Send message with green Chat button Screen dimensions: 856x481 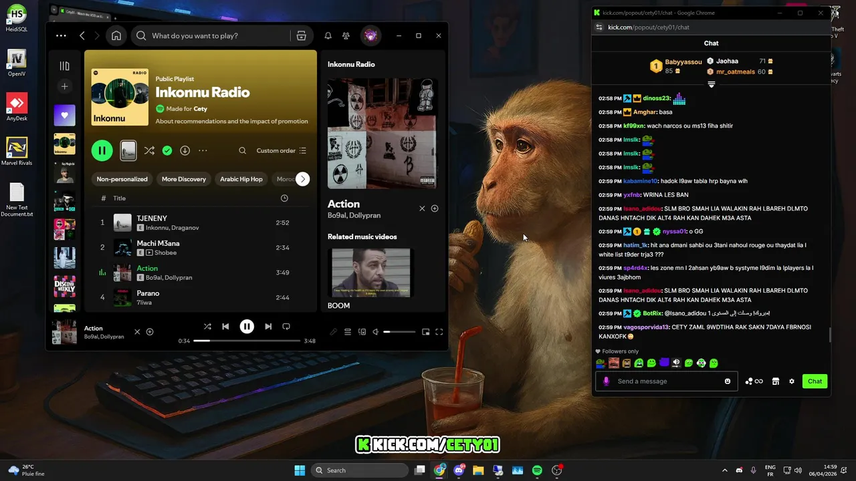[x=815, y=381]
